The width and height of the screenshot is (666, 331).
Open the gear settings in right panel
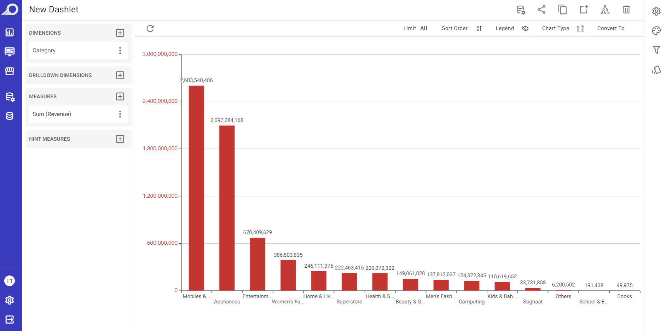(x=656, y=11)
